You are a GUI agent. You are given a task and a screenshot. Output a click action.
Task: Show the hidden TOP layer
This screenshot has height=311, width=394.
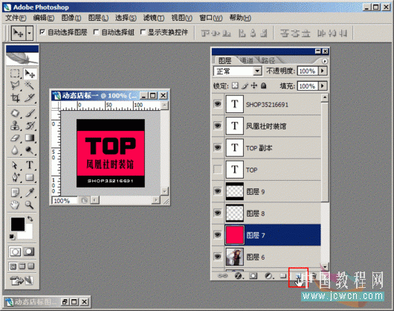pyautogui.click(x=218, y=170)
